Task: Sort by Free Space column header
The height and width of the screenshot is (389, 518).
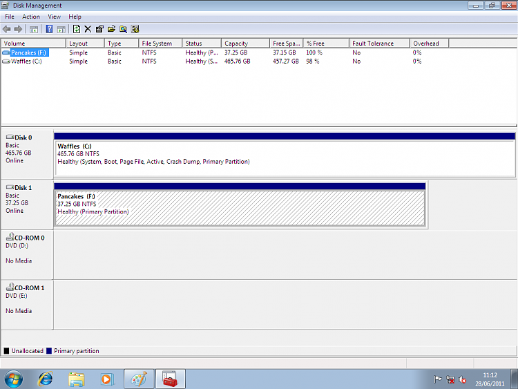Action: point(287,44)
